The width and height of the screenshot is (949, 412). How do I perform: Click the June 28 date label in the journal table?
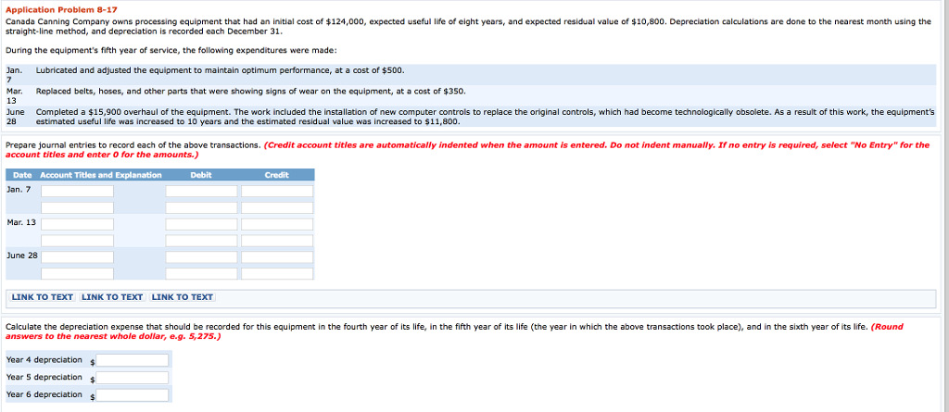[x=22, y=256]
